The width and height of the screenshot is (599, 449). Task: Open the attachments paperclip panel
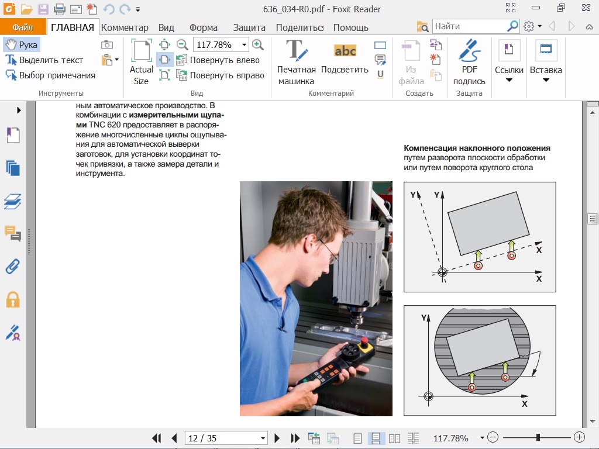click(x=12, y=267)
